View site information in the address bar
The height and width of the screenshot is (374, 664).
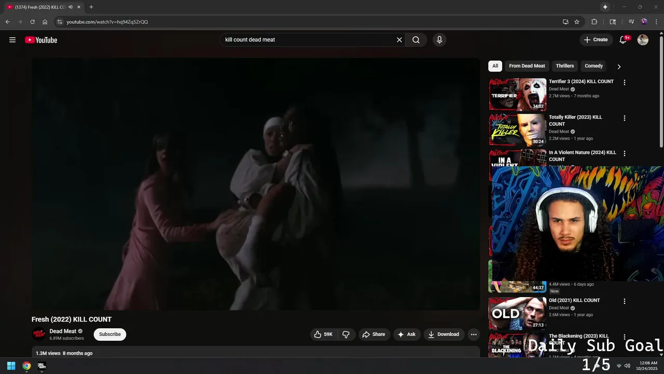[60, 22]
